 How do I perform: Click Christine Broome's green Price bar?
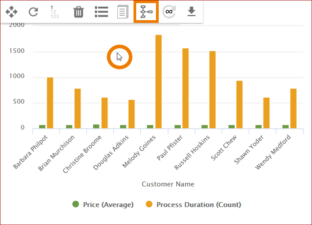tap(96, 126)
